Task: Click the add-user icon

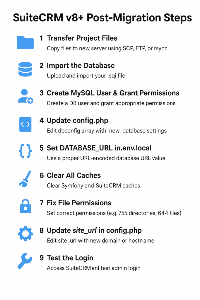Action: [x=25, y=96]
